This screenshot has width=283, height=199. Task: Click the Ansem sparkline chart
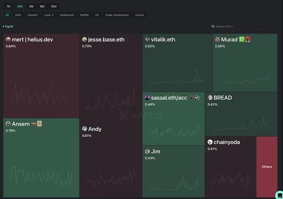(41, 176)
